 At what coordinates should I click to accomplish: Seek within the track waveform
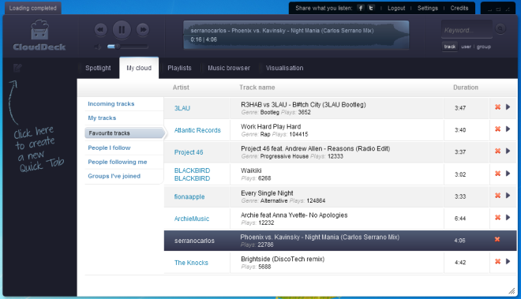[x=296, y=35]
